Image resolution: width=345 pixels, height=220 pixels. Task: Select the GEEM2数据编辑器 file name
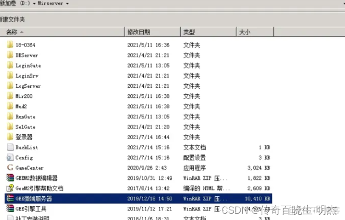click(x=37, y=178)
